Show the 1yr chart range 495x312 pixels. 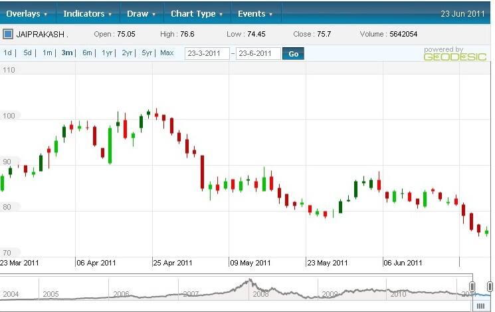pos(107,53)
